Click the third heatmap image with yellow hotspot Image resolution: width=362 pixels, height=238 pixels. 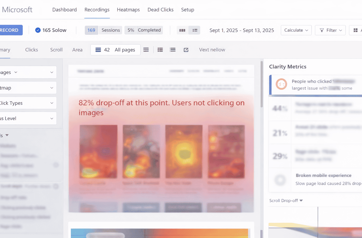pyautogui.click(x=184, y=152)
